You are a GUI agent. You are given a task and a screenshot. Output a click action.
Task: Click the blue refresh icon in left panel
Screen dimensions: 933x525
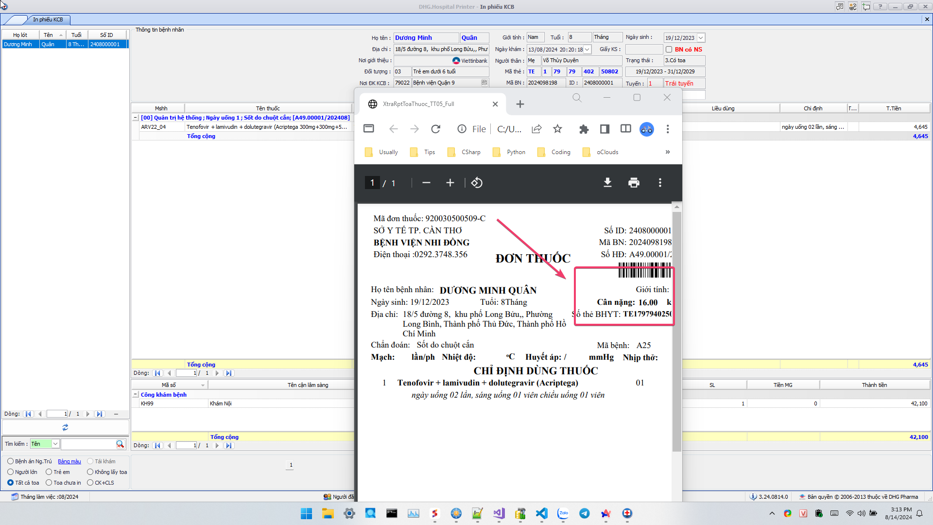[65, 427]
